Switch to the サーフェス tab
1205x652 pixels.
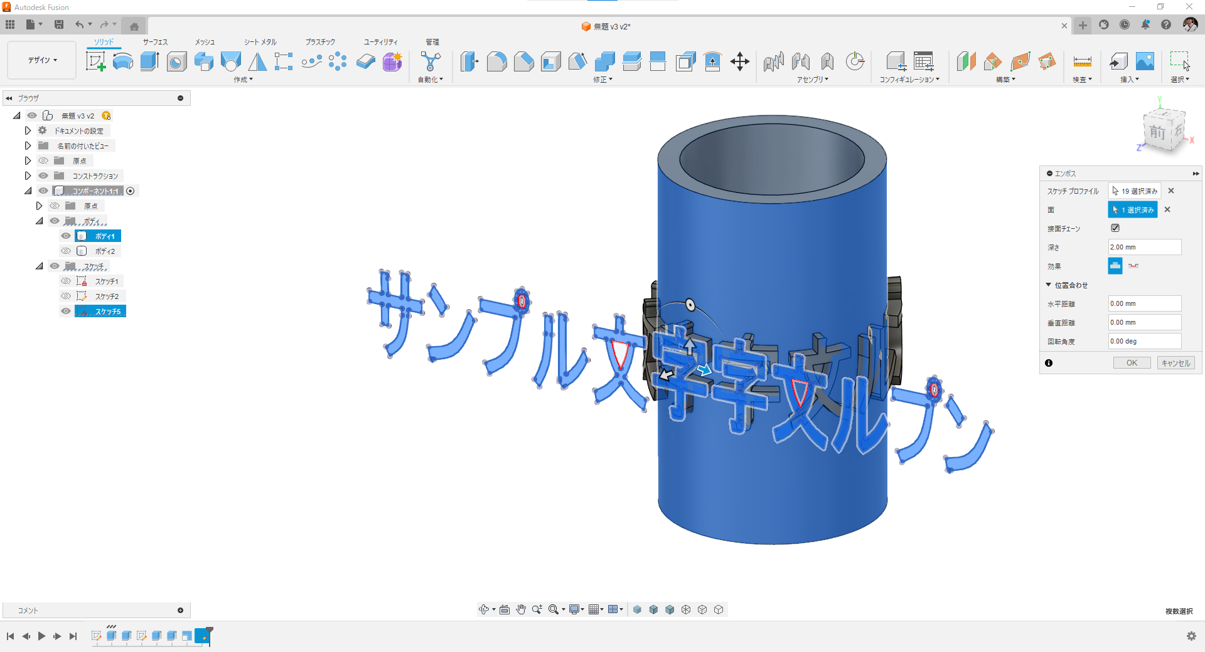(155, 42)
